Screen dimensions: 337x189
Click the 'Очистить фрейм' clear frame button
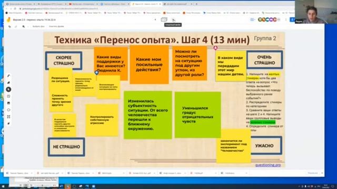[56, 27]
